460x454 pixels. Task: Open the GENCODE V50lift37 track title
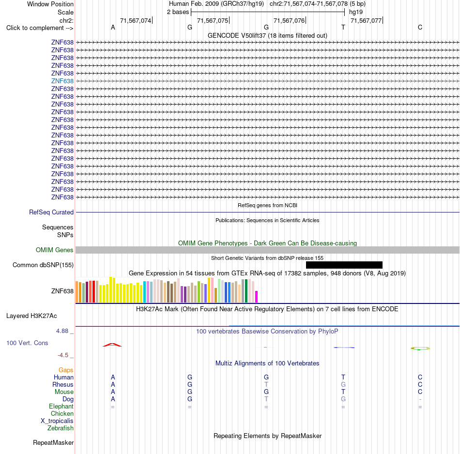pyautogui.click(x=267, y=35)
